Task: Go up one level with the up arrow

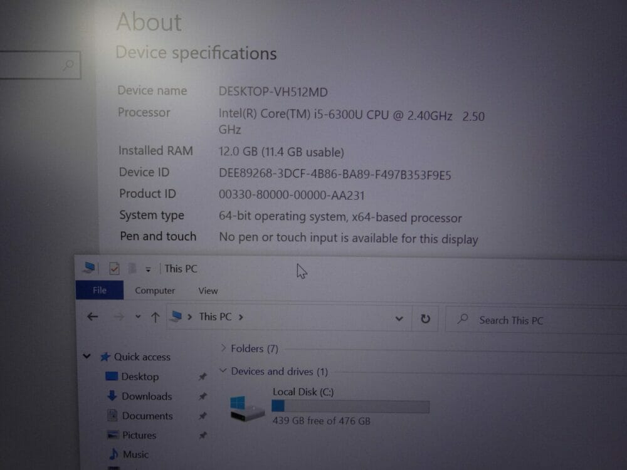Action: click(155, 317)
